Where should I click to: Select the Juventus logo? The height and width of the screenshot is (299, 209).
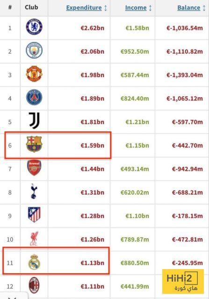(34, 121)
